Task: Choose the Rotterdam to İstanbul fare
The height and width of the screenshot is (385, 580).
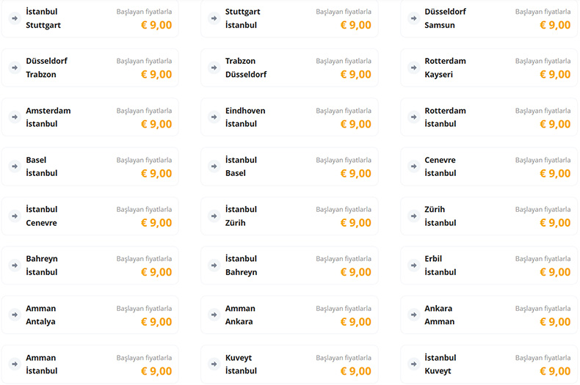Action: (x=488, y=117)
